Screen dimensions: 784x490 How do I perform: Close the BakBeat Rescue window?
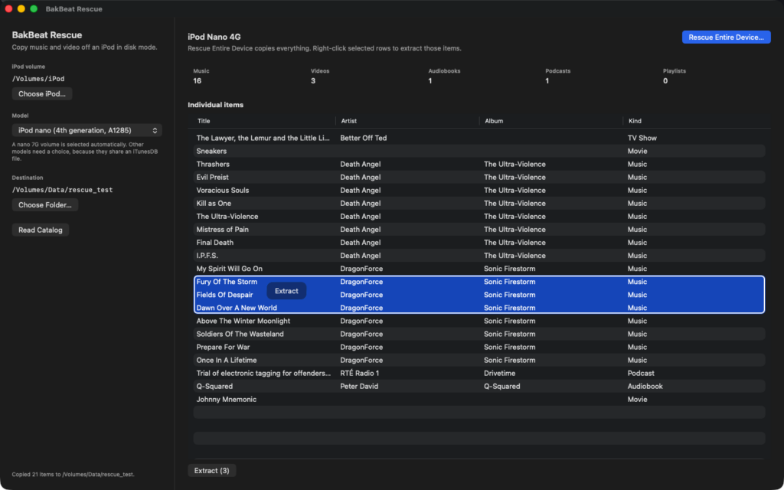point(8,8)
